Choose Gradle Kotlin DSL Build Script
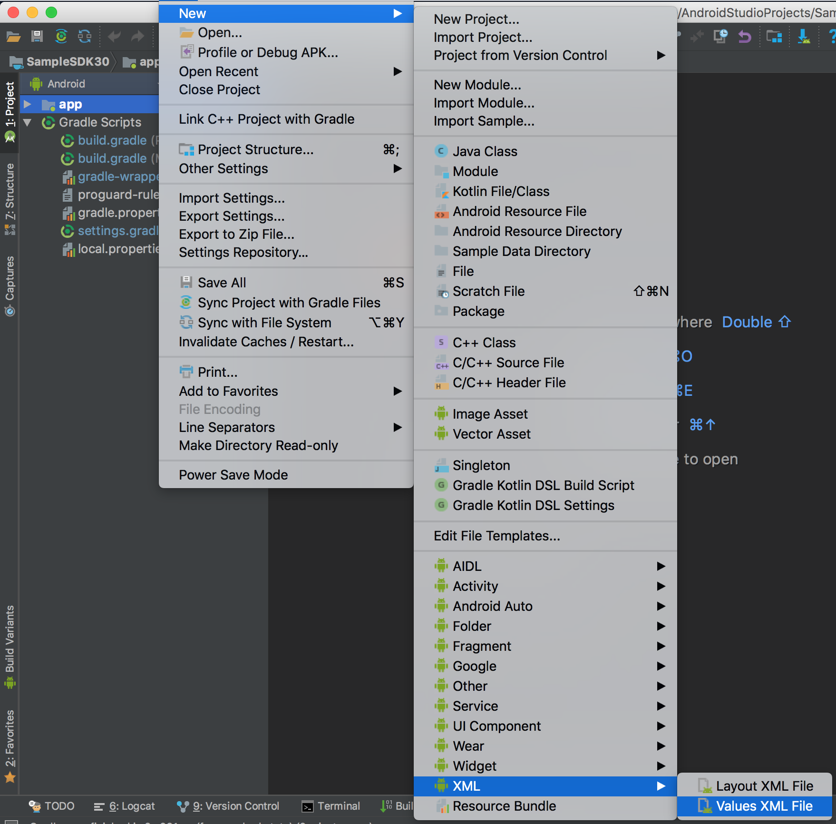 545,485
